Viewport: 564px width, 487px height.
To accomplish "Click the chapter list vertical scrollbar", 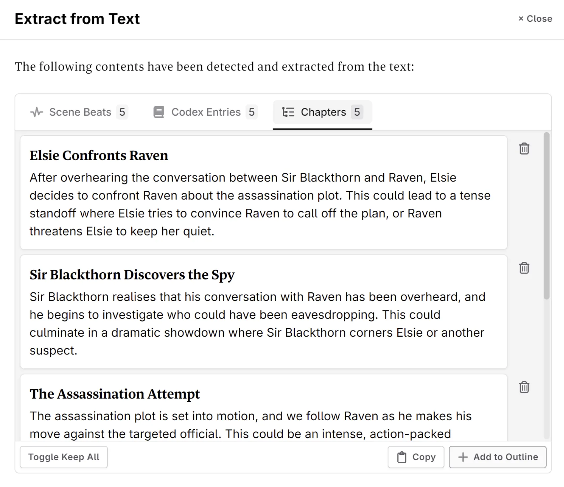I will [547, 216].
